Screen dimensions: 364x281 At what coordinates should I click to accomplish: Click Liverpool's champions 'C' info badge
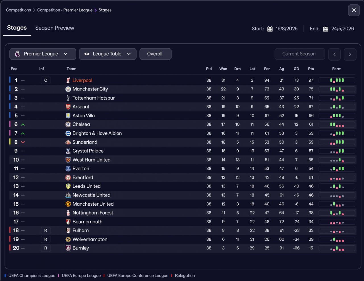(x=45, y=80)
